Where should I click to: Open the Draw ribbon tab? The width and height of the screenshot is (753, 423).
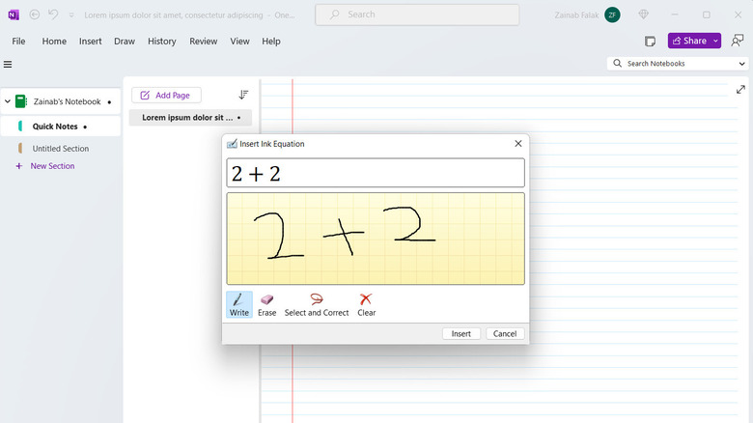tap(125, 42)
